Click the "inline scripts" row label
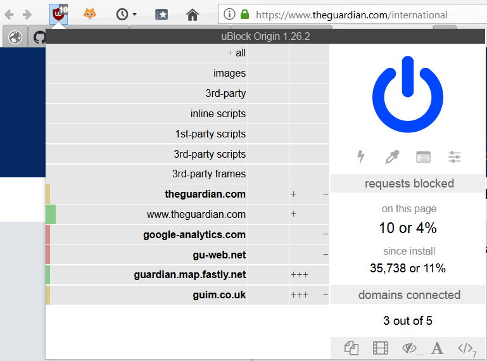Image resolution: width=487 pixels, height=361 pixels. (218, 114)
